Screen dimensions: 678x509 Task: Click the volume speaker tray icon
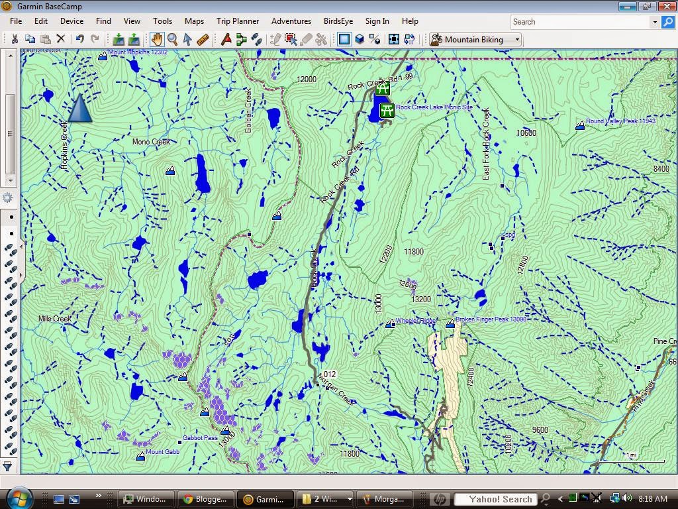627,498
